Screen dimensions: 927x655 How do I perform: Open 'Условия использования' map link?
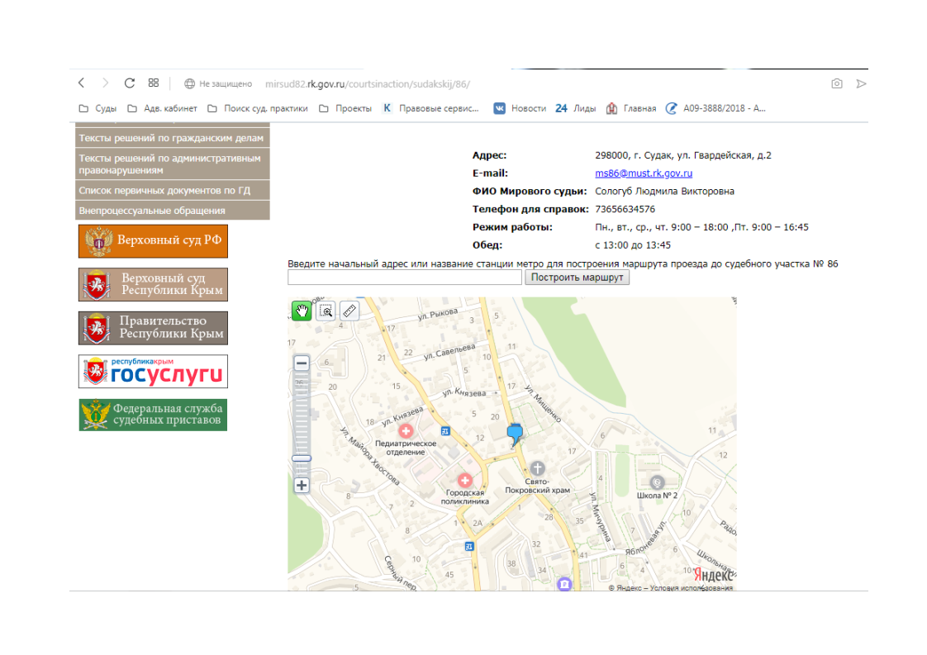click(691, 587)
